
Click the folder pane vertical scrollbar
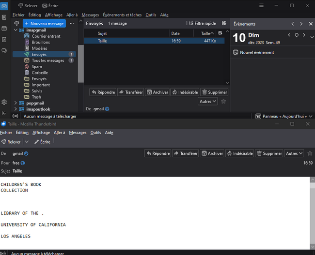tap(81, 64)
